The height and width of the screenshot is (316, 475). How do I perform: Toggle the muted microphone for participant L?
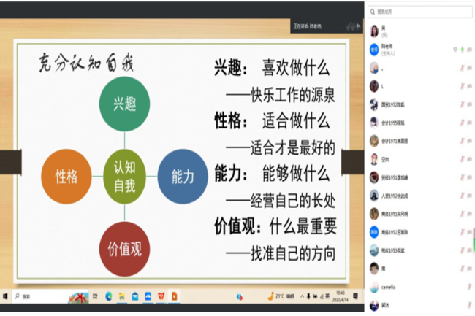tap(462, 86)
